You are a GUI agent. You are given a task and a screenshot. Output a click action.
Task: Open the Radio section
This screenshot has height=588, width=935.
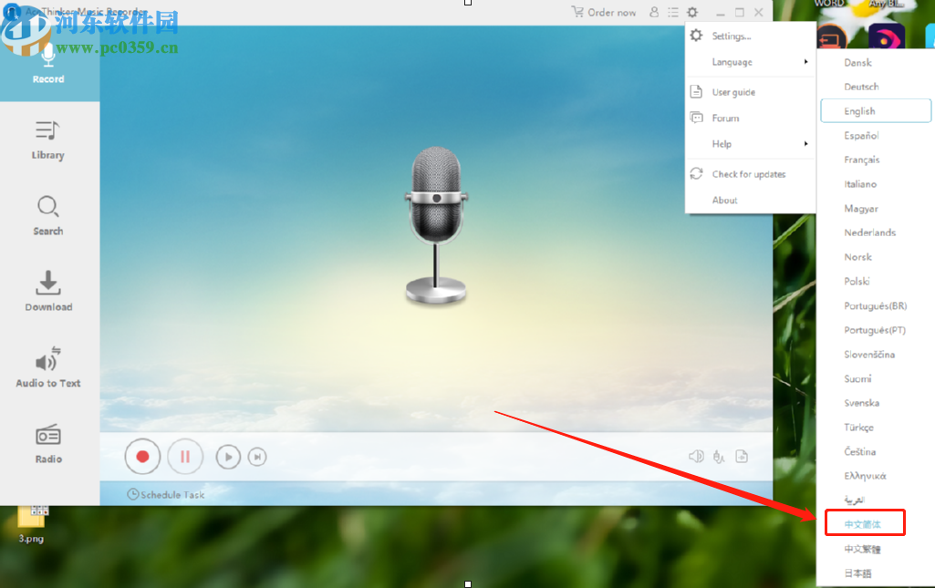tap(48, 444)
